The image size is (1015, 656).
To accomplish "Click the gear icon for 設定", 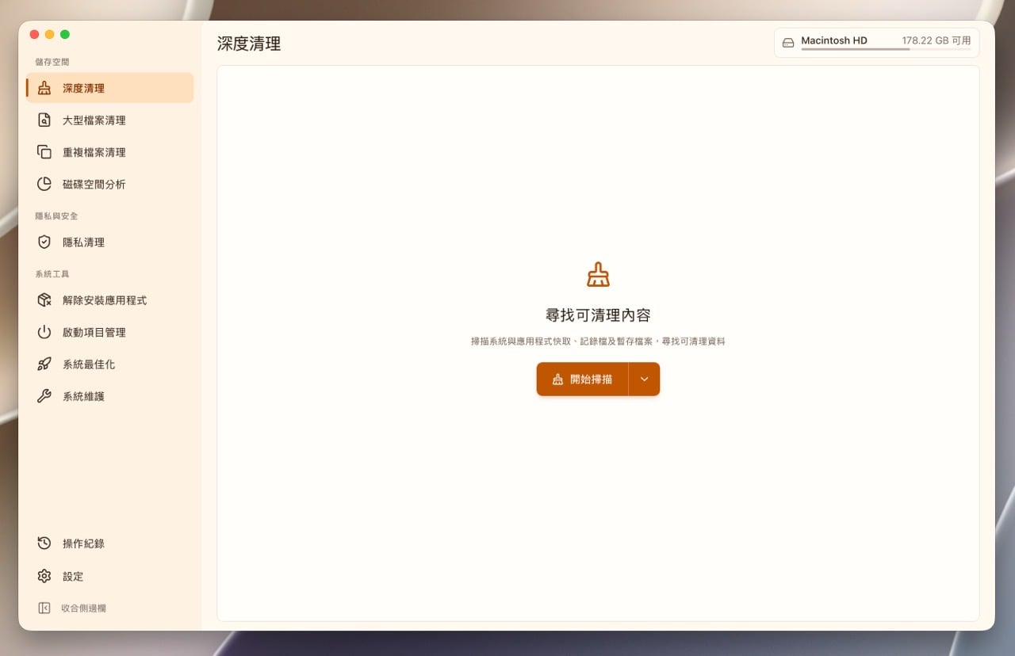I will pos(44,576).
